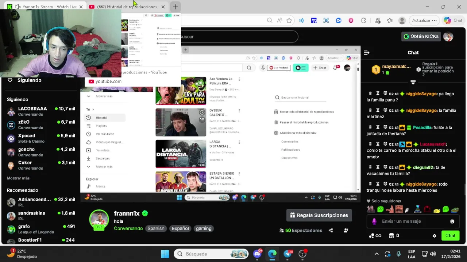Open Adrianozend recommended channel
The height and width of the screenshot is (262, 467).
pos(41,202)
